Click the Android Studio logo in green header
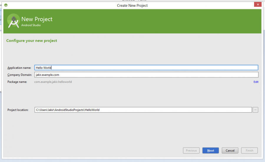The height and width of the screenshot is (162, 265). (x=13, y=21)
